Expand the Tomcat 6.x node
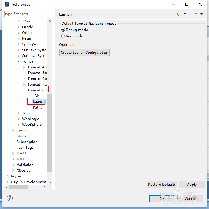This screenshot has height=209, width=209. 24,79
